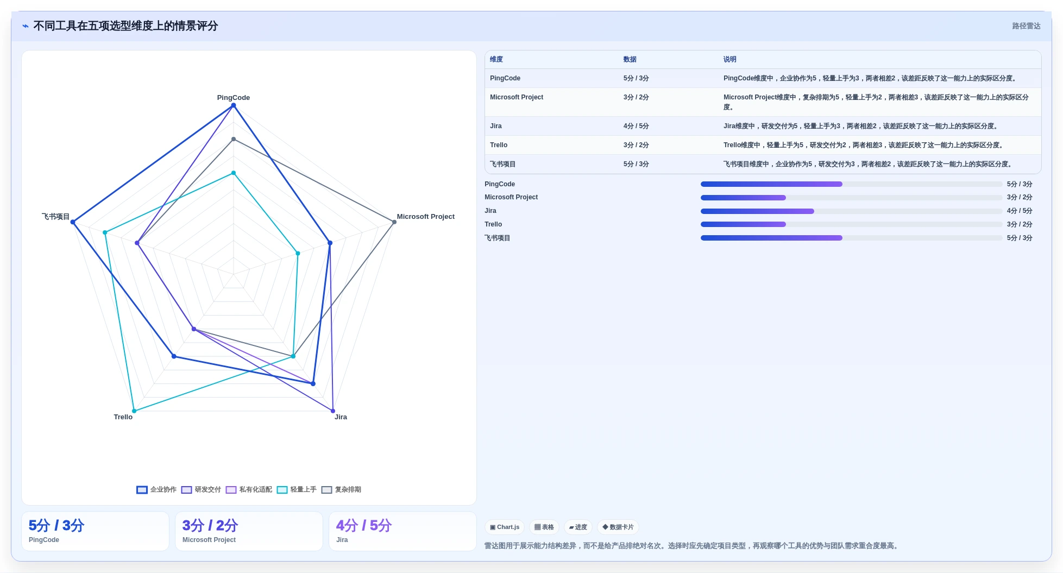
Task: Click 飞书项目 in the table row
Action: click(x=503, y=164)
